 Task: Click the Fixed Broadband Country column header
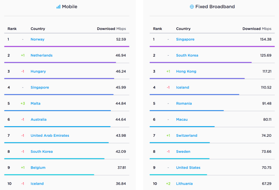183,29
